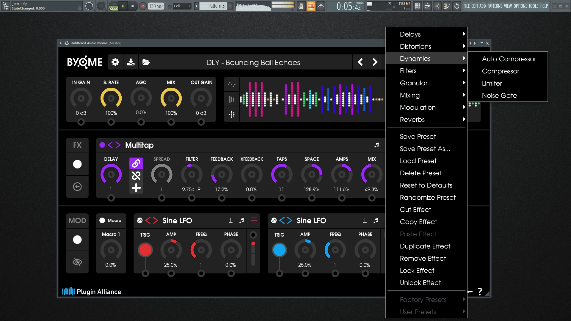The height and width of the screenshot is (321, 571).
Task: Click the unlink broken chain icon
Action: click(x=136, y=176)
